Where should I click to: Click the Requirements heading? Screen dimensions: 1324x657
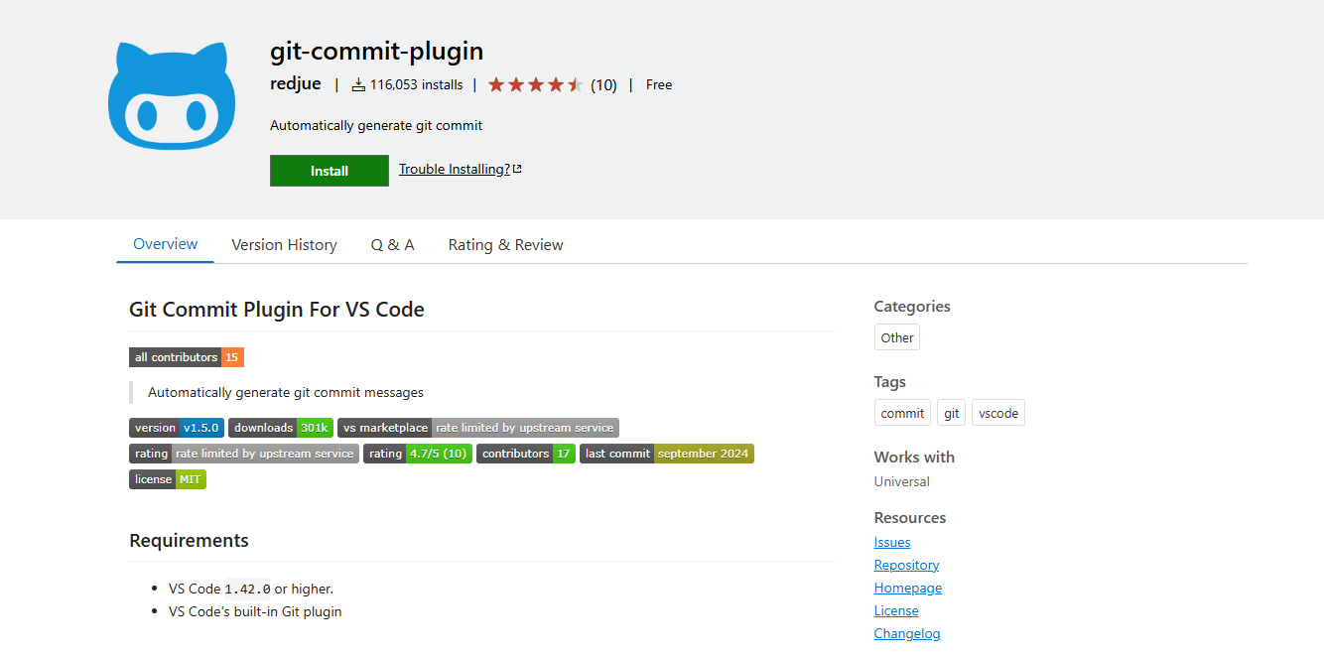coord(189,540)
